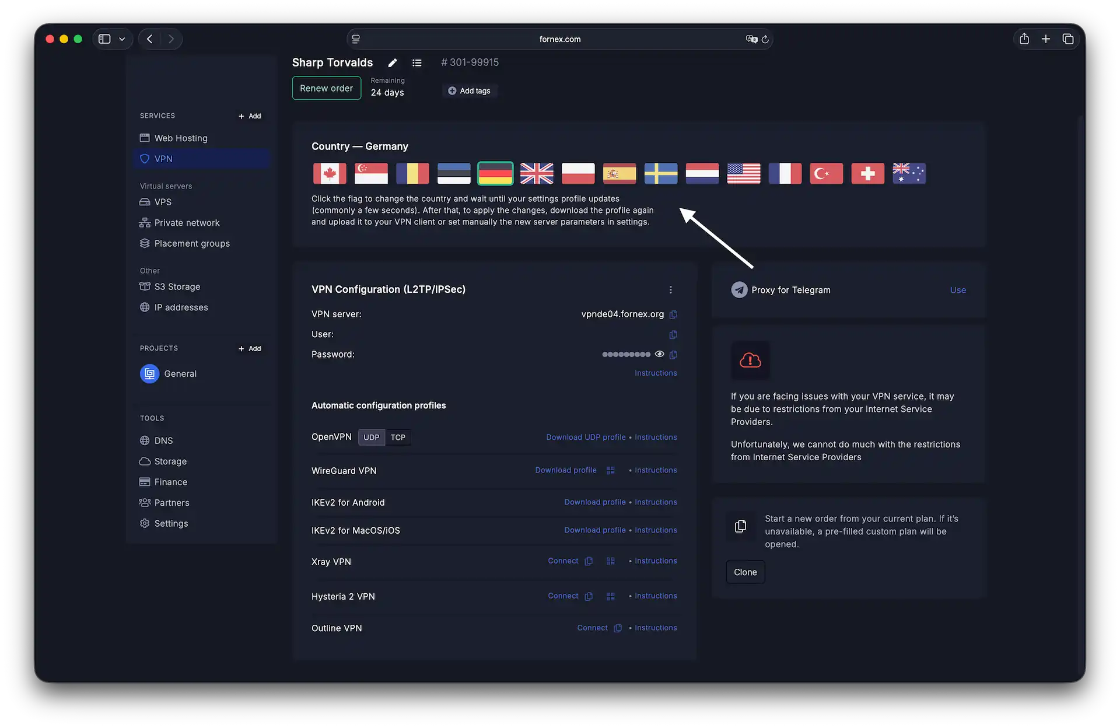Click Connect for Xray VPN
Image resolution: width=1120 pixels, height=728 pixels.
(x=563, y=561)
